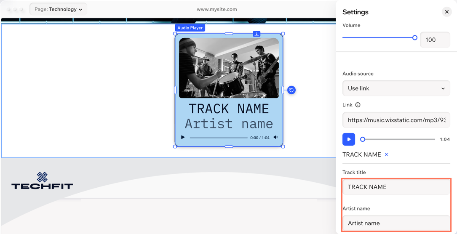Play the audio preview in Settings
Image resolution: width=457 pixels, height=234 pixels.
pos(349,139)
